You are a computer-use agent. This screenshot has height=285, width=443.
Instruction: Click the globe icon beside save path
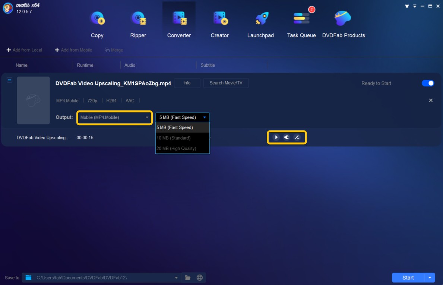pyautogui.click(x=200, y=278)
